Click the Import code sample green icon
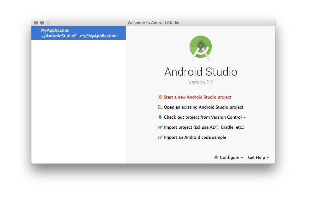Image resolution: width=310 pixels, height=210 pixels. (x=160, y=137)
